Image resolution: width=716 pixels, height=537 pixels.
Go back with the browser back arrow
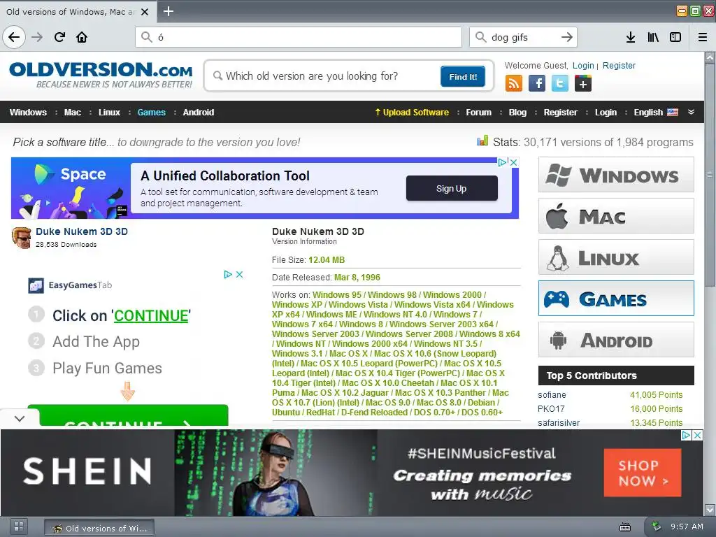pyautogui.click(x=14, y=37)
